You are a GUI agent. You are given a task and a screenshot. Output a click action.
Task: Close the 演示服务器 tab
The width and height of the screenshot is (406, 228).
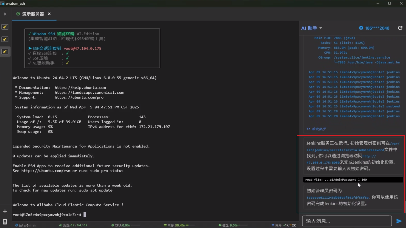point(49,14)
